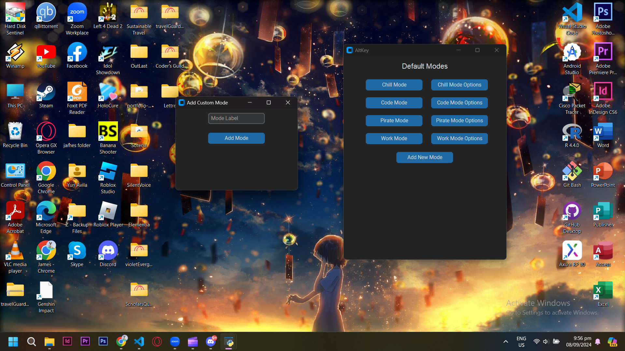Viewport: 625px width, 351px height.
Task: Select the Left 4 Dead 2 desktop icon
Action: click(108, 16)
